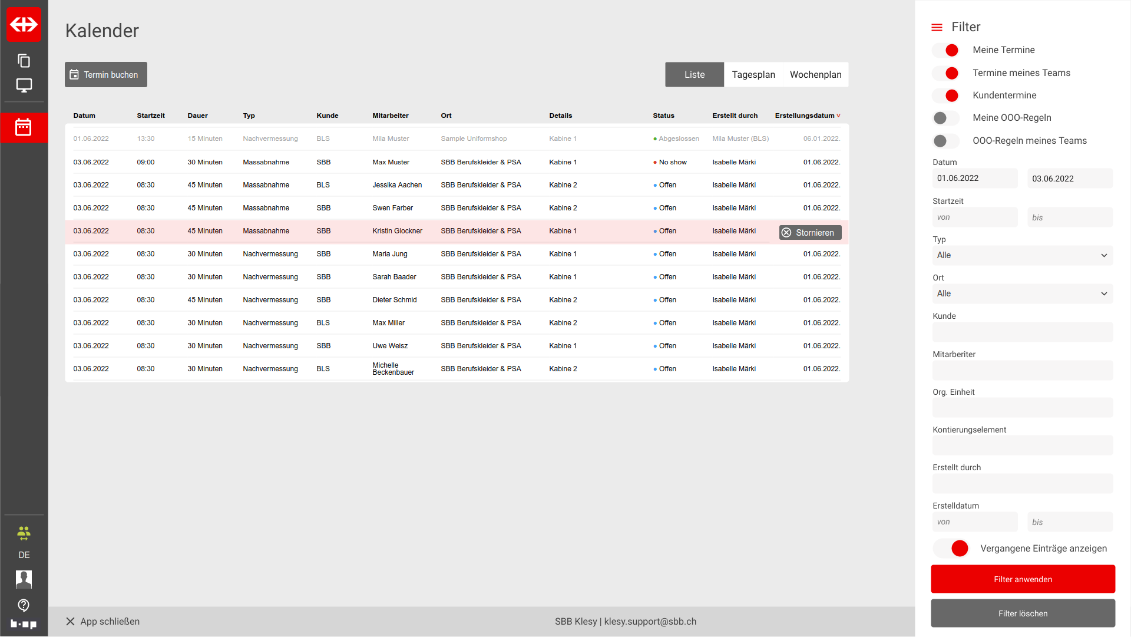Image resolution: width=1131 pixels, height=637 pixels.
Task: Click the Termin buchen button
Action: click(106, 75)
